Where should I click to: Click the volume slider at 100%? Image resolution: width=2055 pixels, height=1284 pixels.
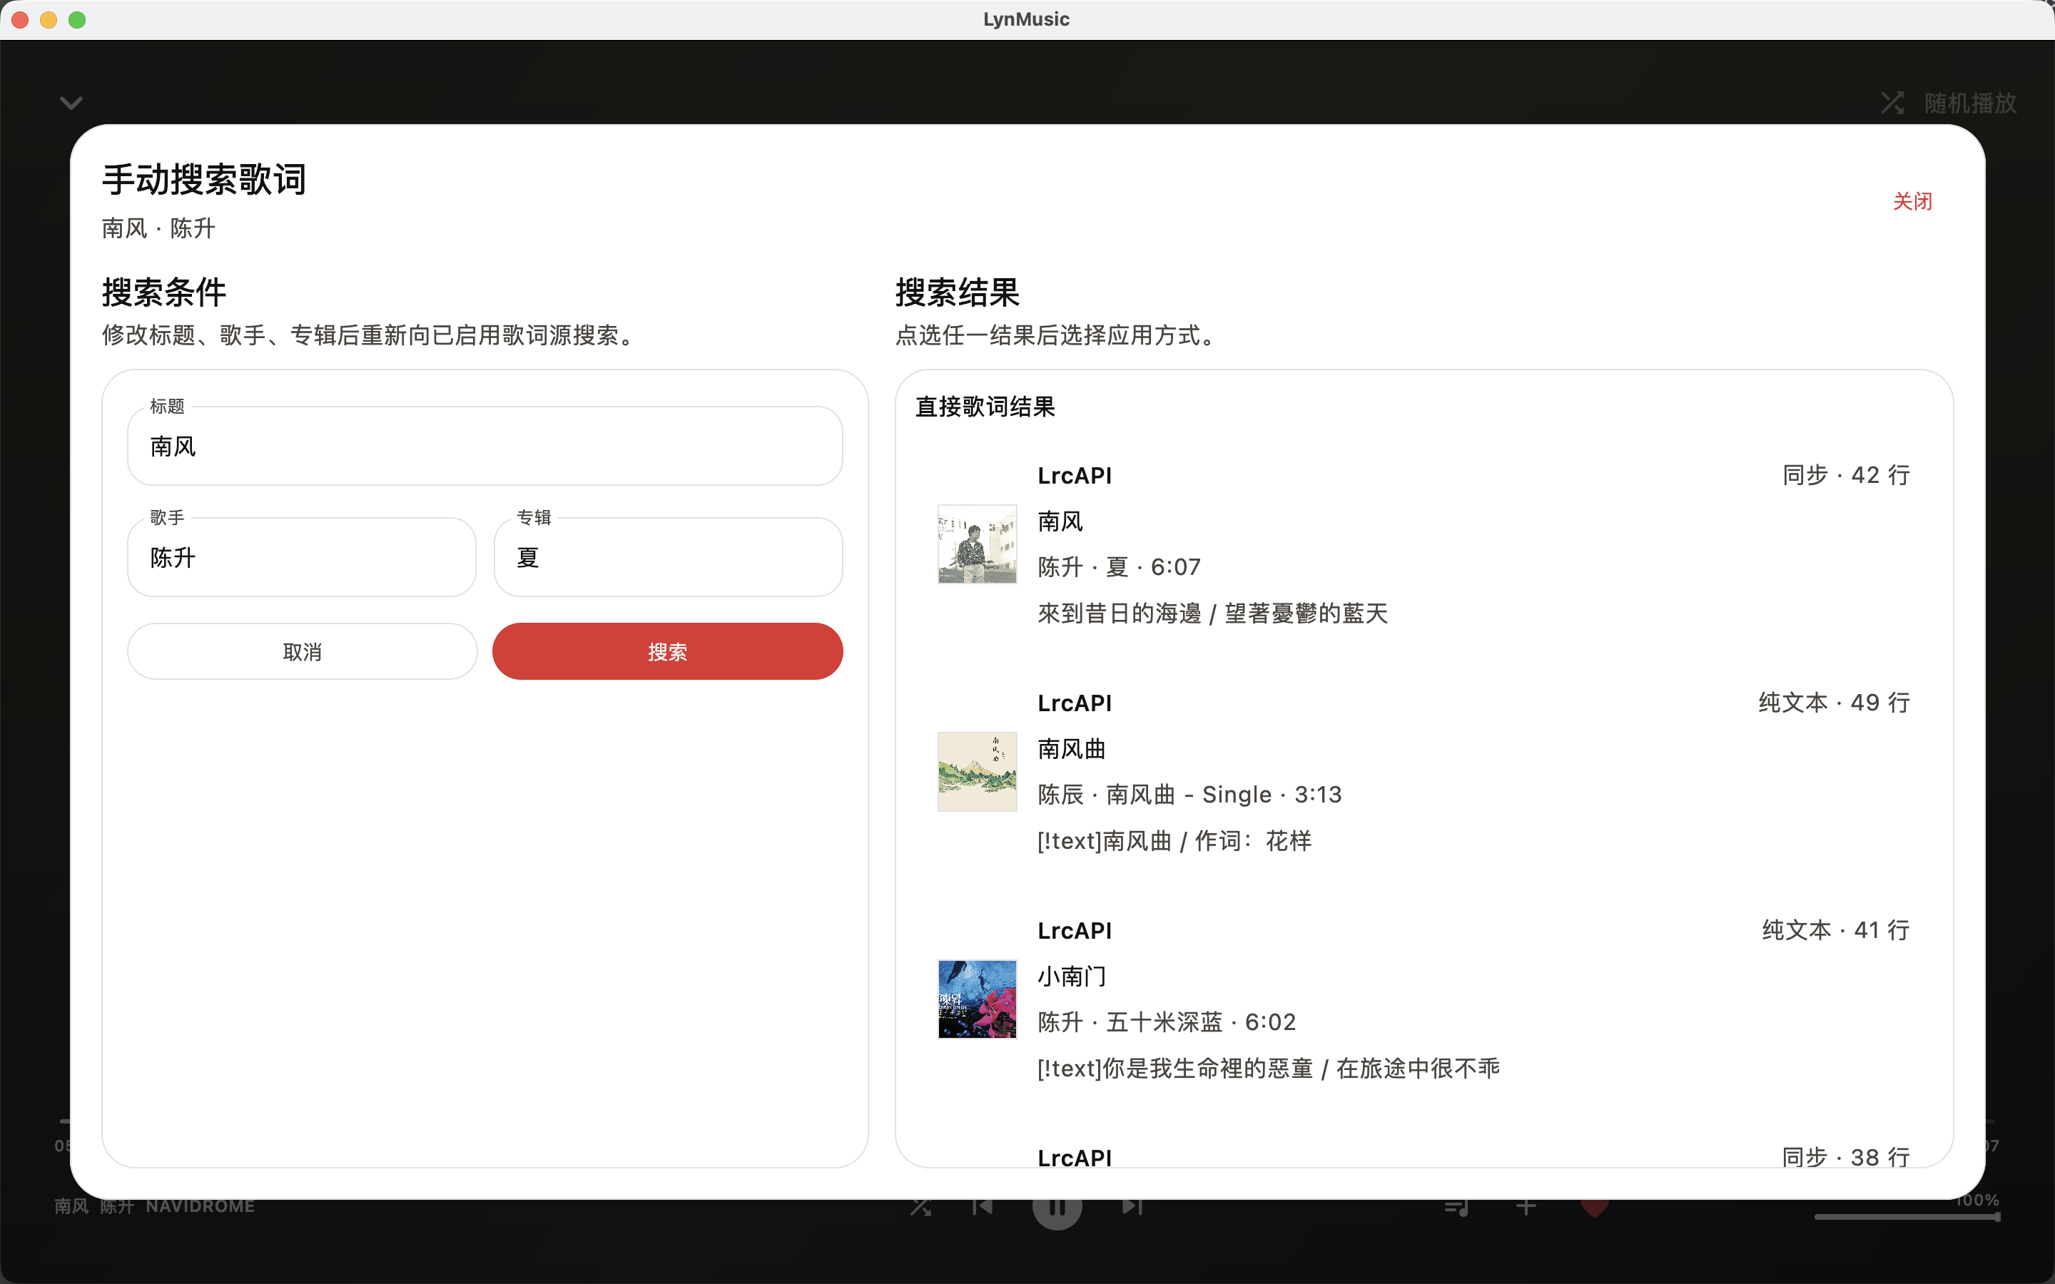coord(1907,1217)
